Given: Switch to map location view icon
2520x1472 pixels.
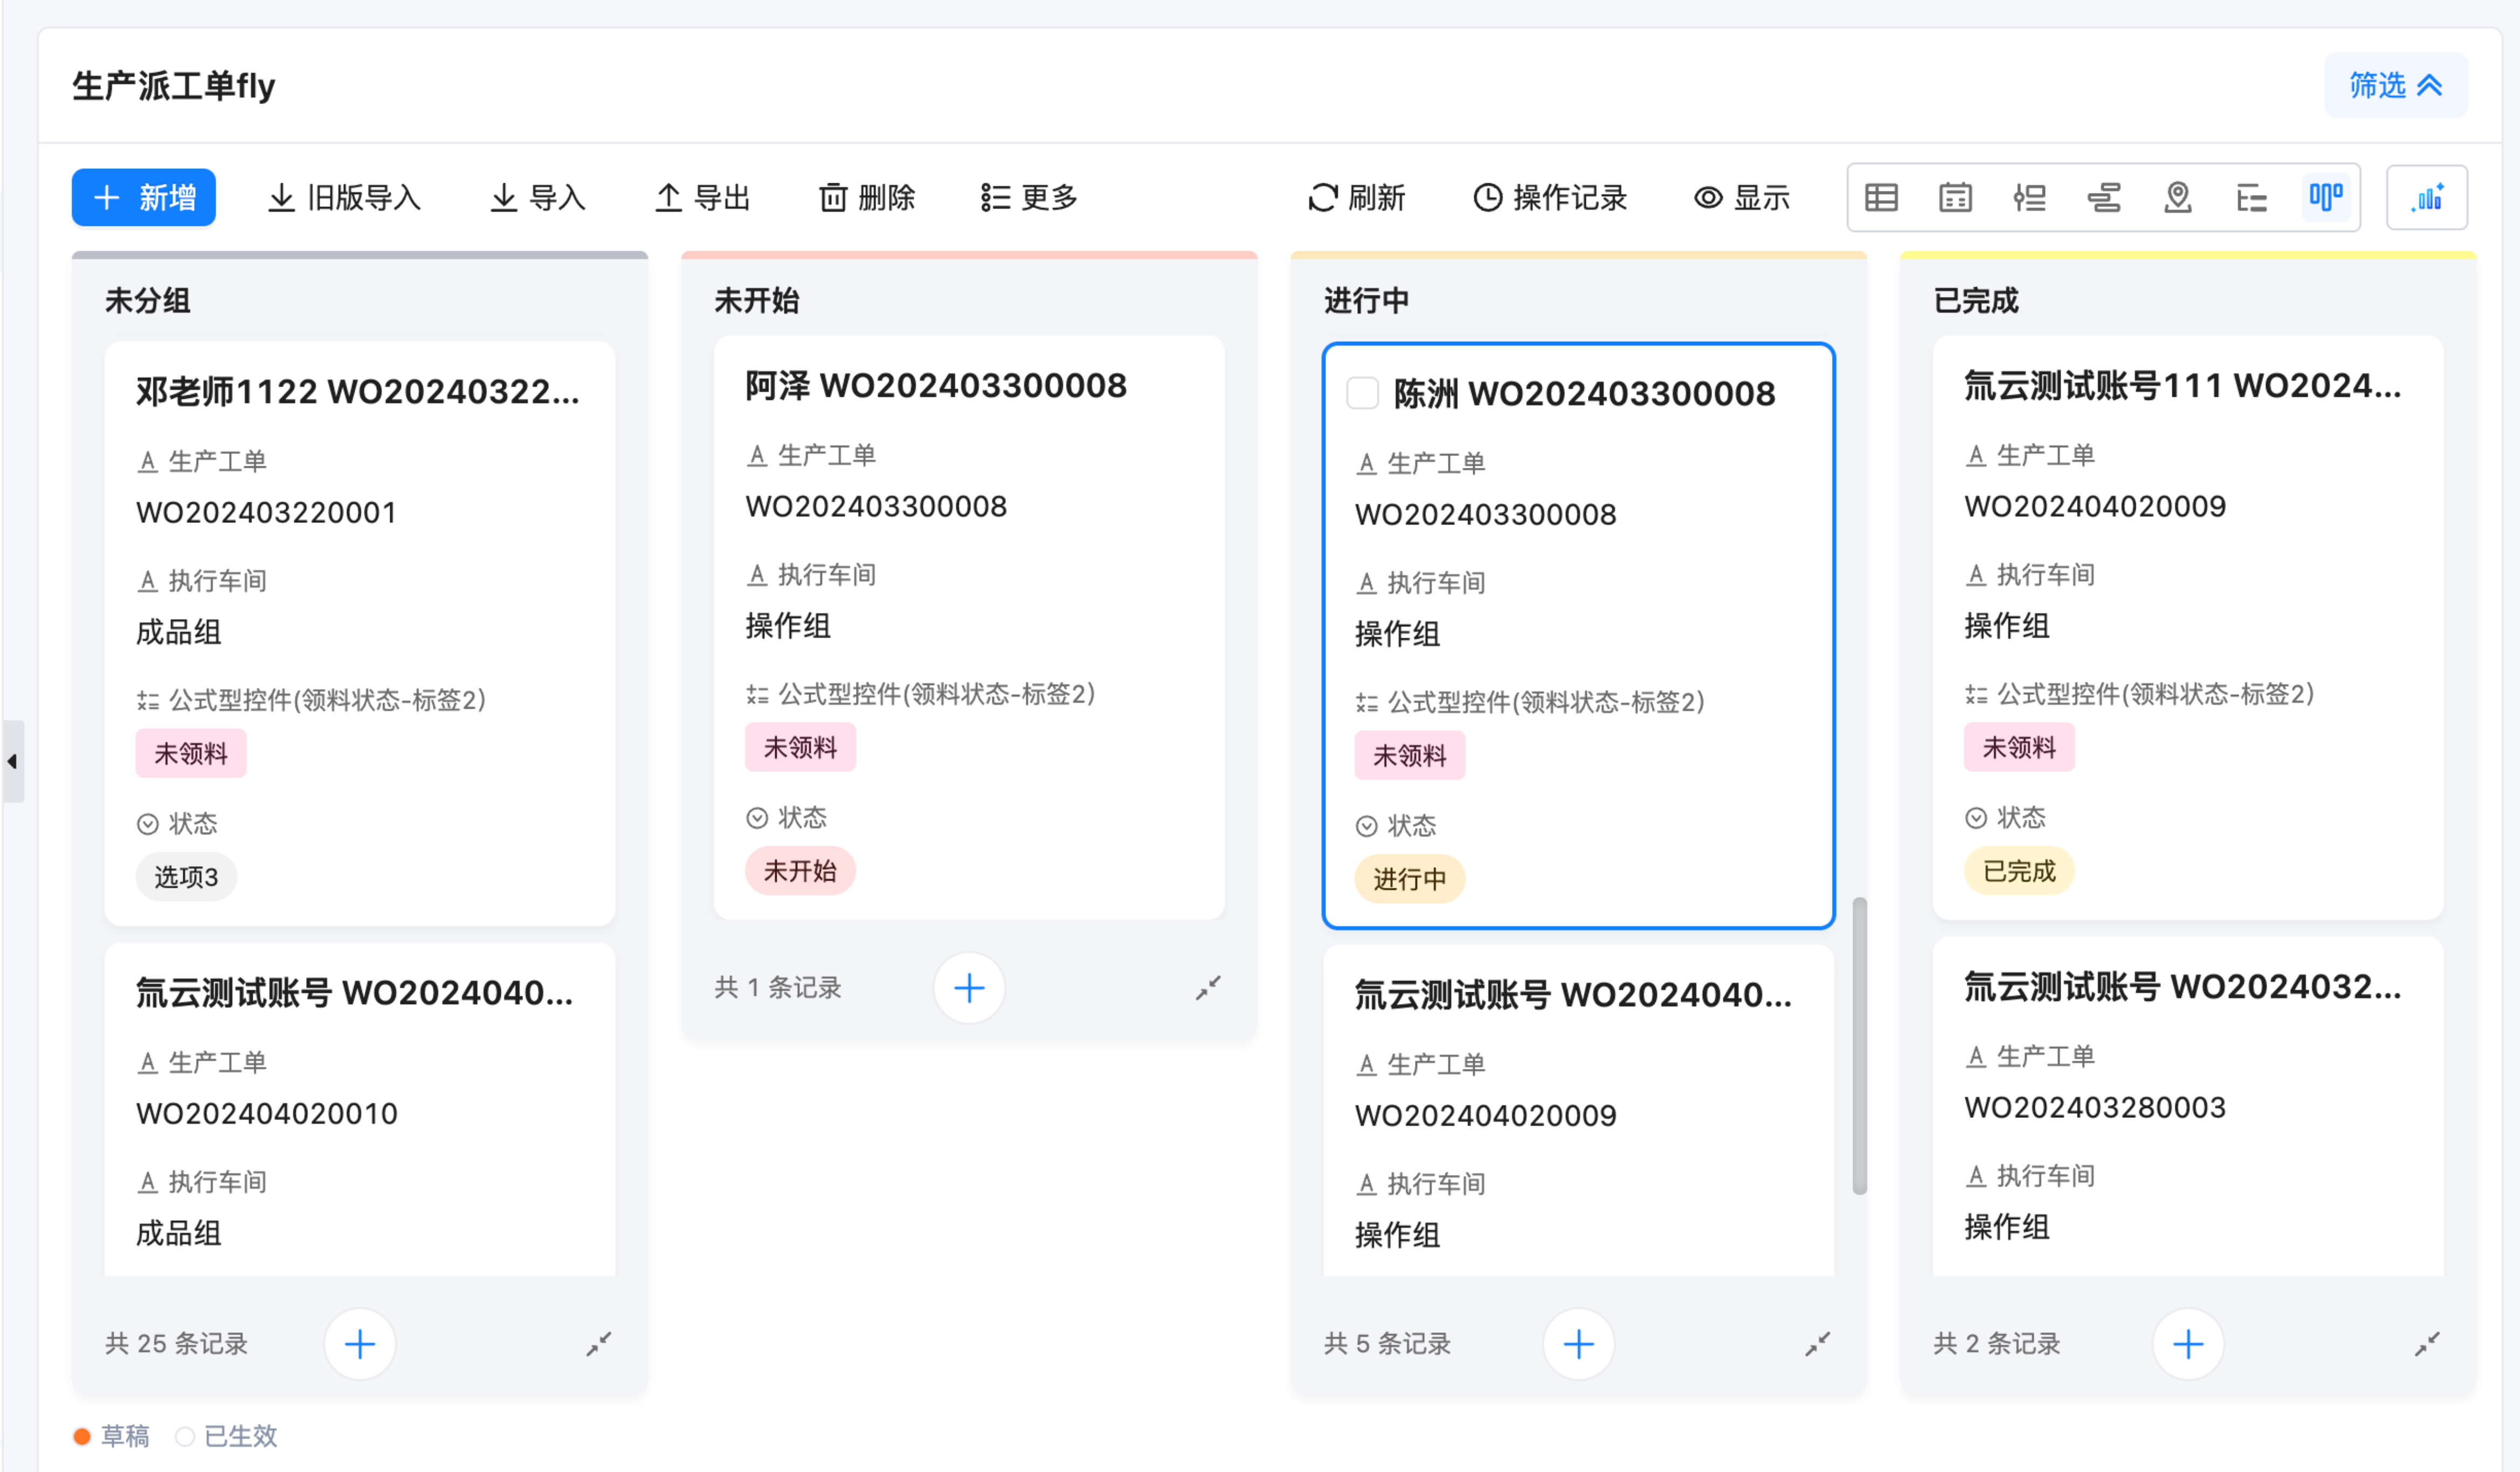Looking at the screenshot, I should pos(2178,198).
